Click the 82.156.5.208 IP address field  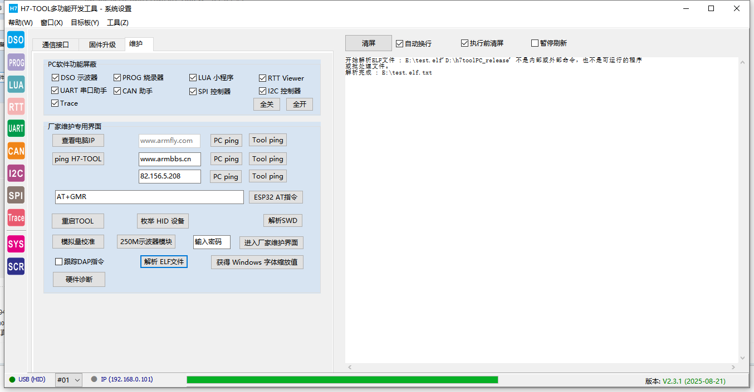pos(170,176)
